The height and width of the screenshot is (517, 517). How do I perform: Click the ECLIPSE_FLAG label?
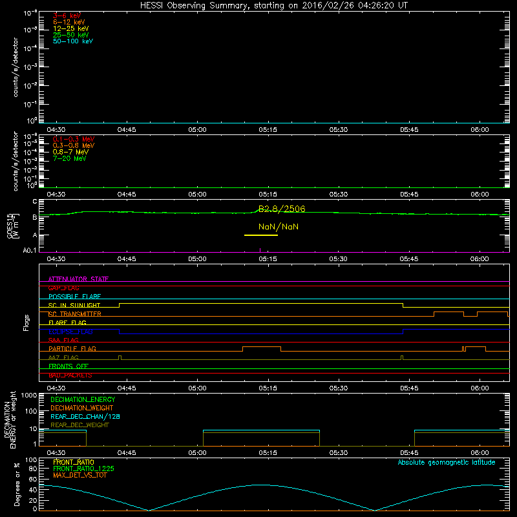point(70,332)
